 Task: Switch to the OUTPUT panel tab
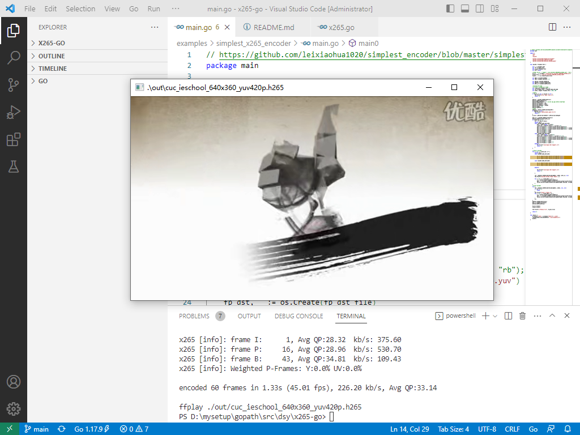point(249,316)
